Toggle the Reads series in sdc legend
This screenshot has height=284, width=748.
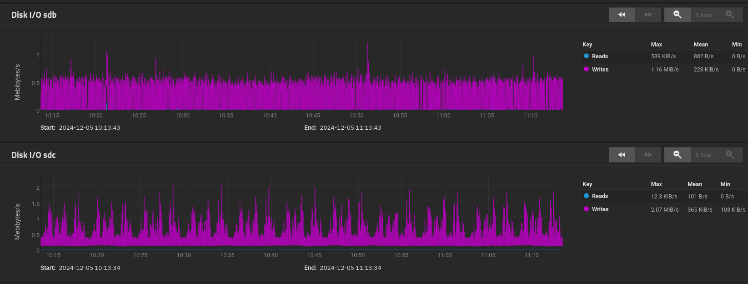(599, 196)
